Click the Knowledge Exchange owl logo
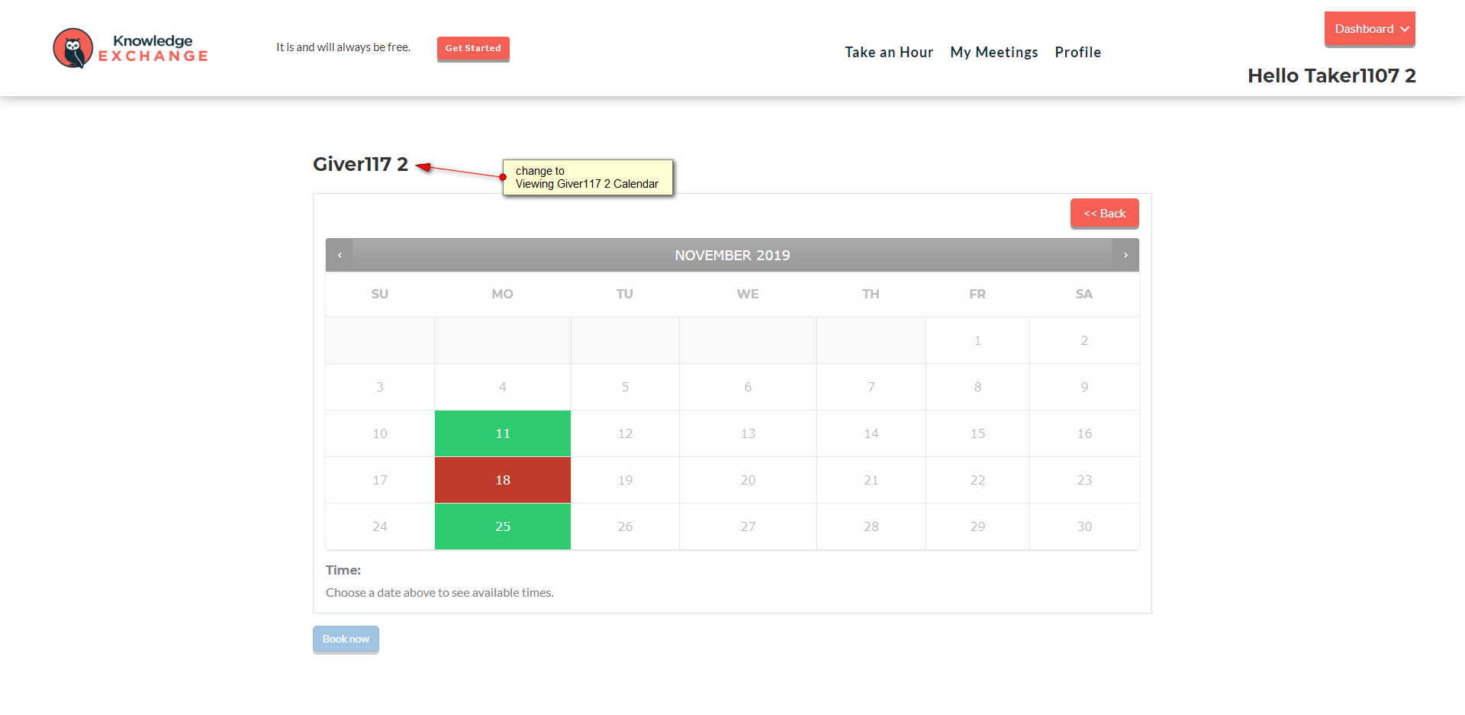The image size is (1465, 715). 130,48
